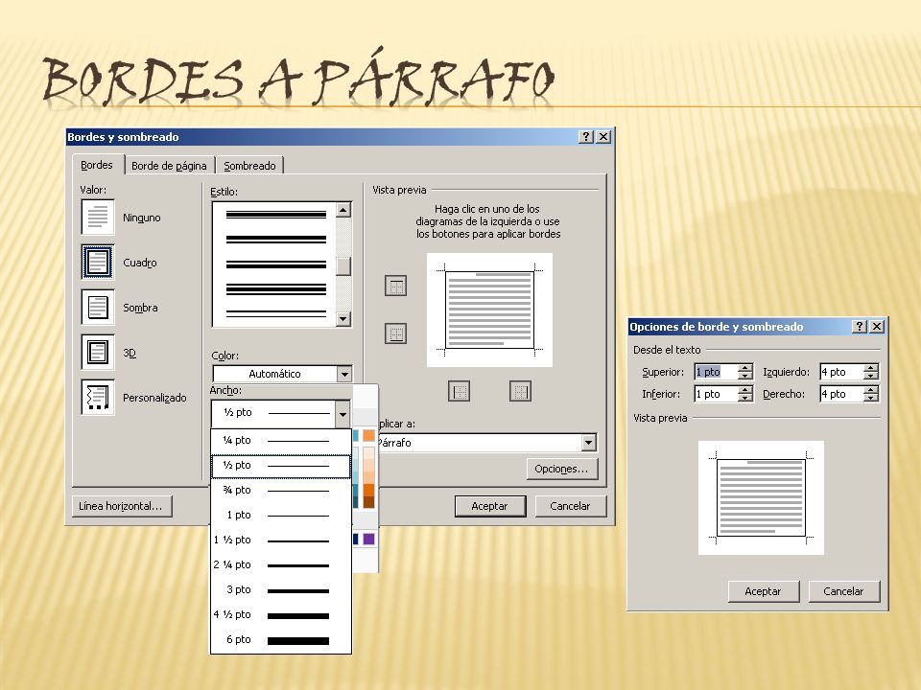Choose ¾ pto line width

pos(281,490)
